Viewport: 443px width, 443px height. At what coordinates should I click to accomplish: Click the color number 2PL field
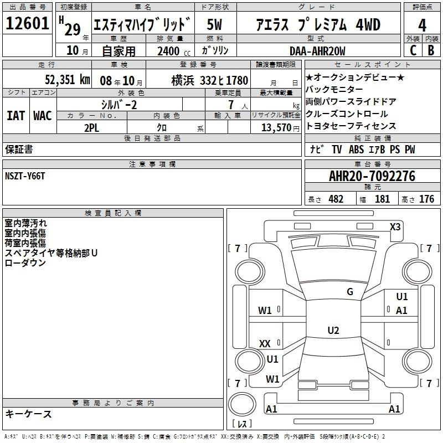click(x=91, y=127)
